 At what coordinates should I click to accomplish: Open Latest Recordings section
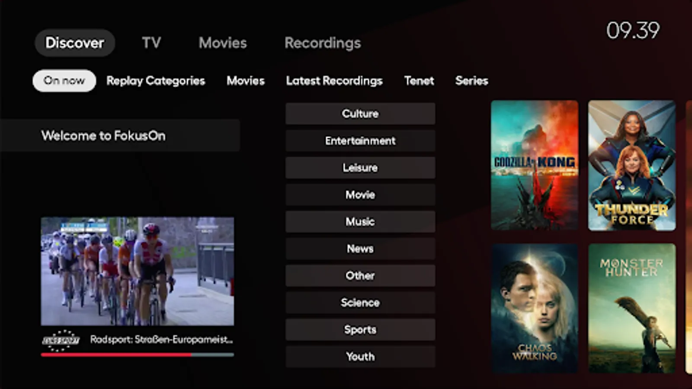pos(334,81)
